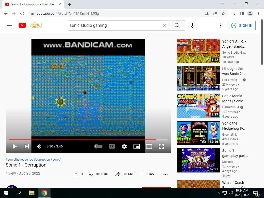Click the SHARE button
This screenshot has height=198, width=264.
[125, 174]
